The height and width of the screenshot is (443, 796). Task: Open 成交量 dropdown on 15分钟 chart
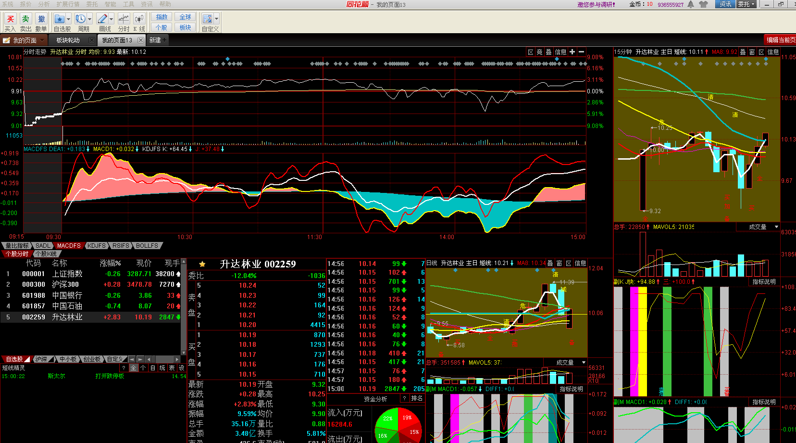click(776, 227)
